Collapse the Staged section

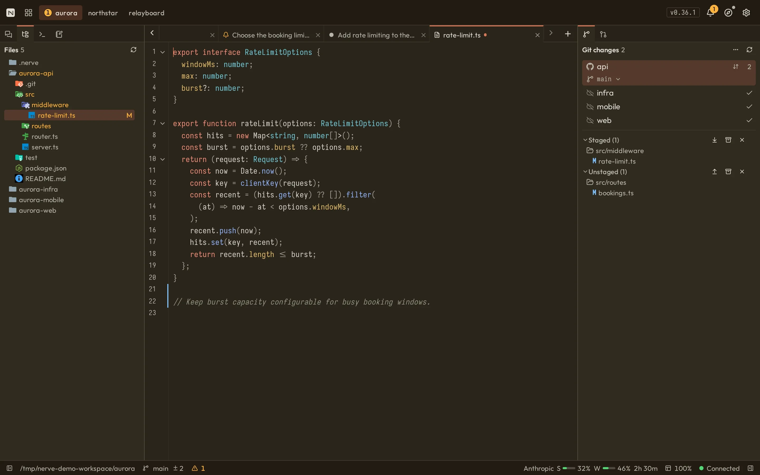585,140
